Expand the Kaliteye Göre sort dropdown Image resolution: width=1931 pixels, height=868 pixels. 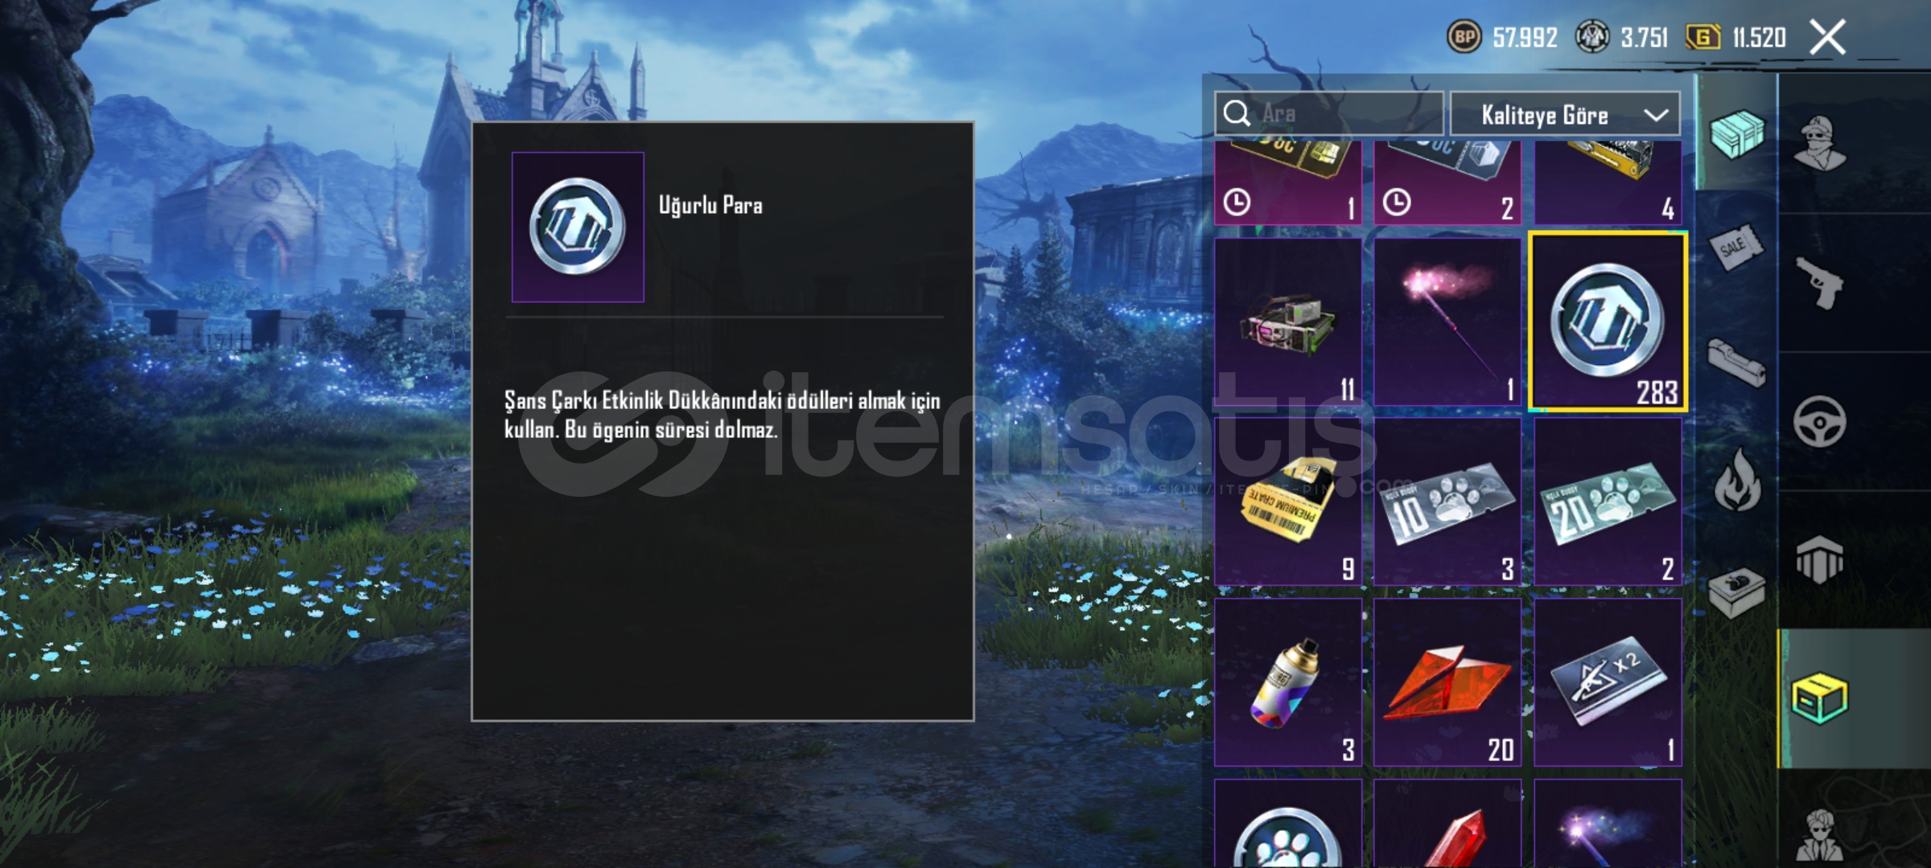(1565, 114)
